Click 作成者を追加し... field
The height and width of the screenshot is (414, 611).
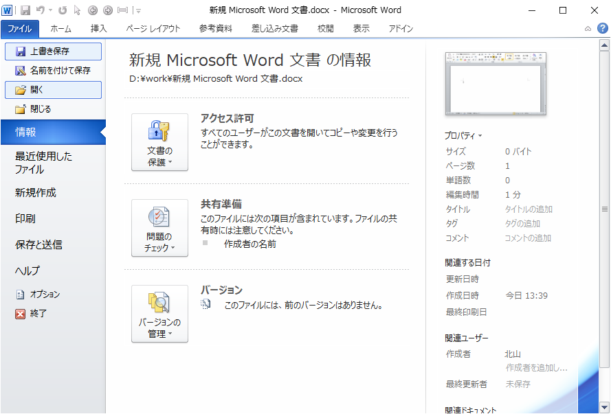coord(537,368)
